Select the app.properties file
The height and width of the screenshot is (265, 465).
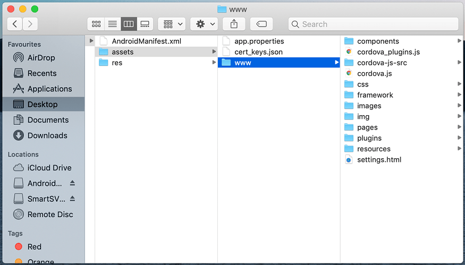tap(279, 41)
